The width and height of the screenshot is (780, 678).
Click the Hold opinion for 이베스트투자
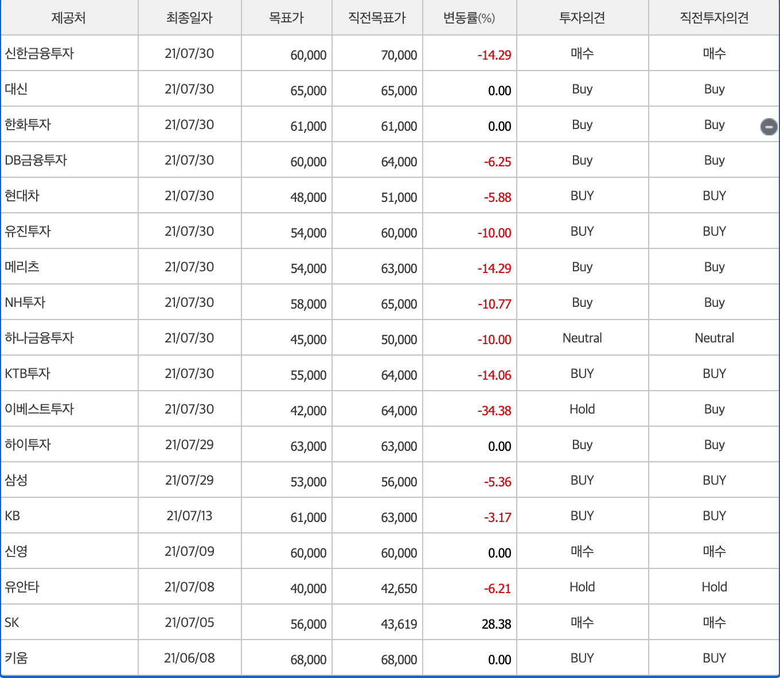(582, 409)
